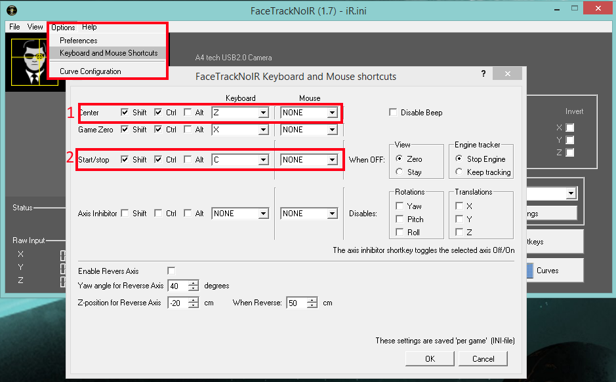Toggle Shift checkbox for Start/stop
Screen dimensions: 616x382
click(125, 160)
